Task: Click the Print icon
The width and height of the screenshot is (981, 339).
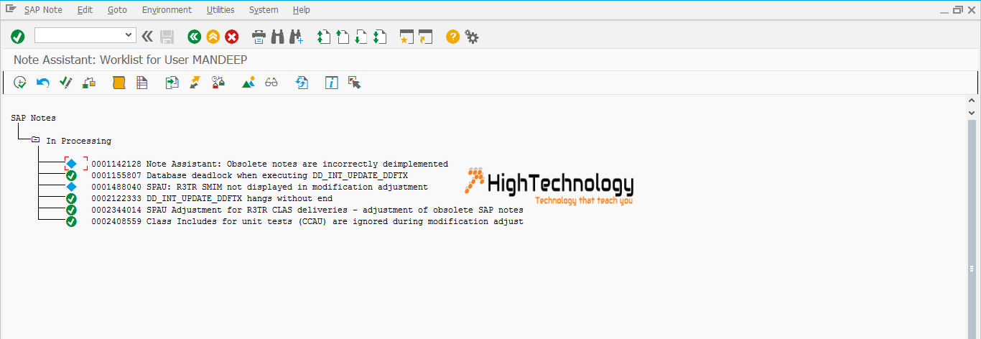Action: (259, 37)
